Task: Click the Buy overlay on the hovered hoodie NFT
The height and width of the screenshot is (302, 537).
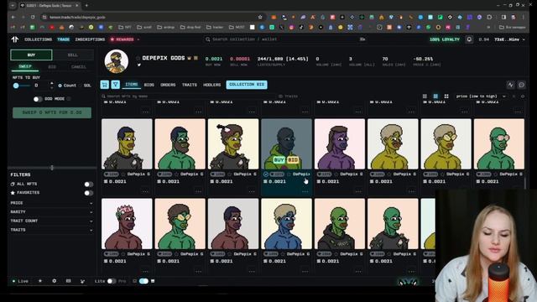Action: point(279,160)
